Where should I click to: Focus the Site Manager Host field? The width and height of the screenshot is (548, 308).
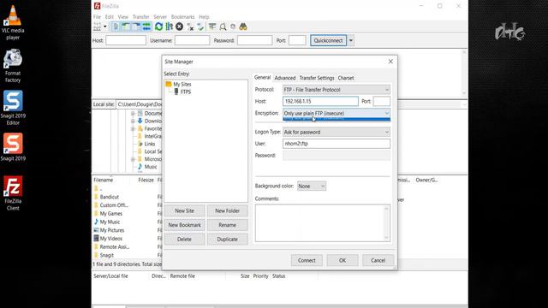[320, 101]
